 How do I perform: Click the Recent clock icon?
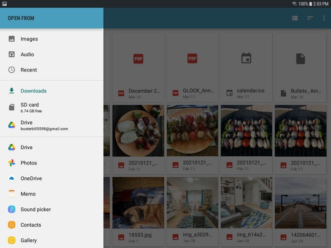(12, 70)
